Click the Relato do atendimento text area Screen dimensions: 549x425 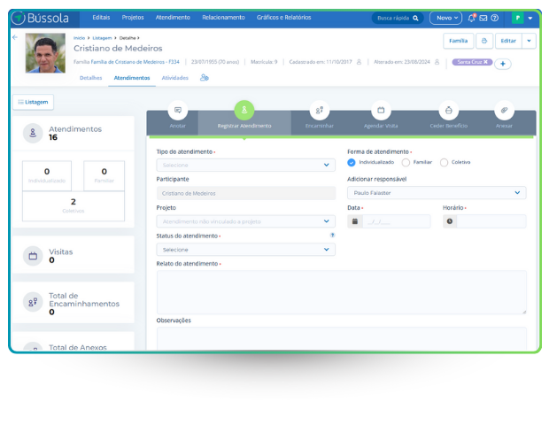pyautogui.click(x=342, y=292)
